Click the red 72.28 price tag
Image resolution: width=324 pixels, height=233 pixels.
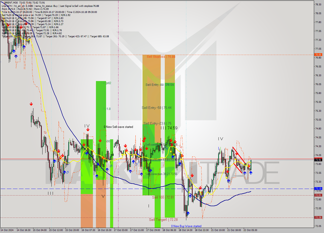(x=318, y=217)
